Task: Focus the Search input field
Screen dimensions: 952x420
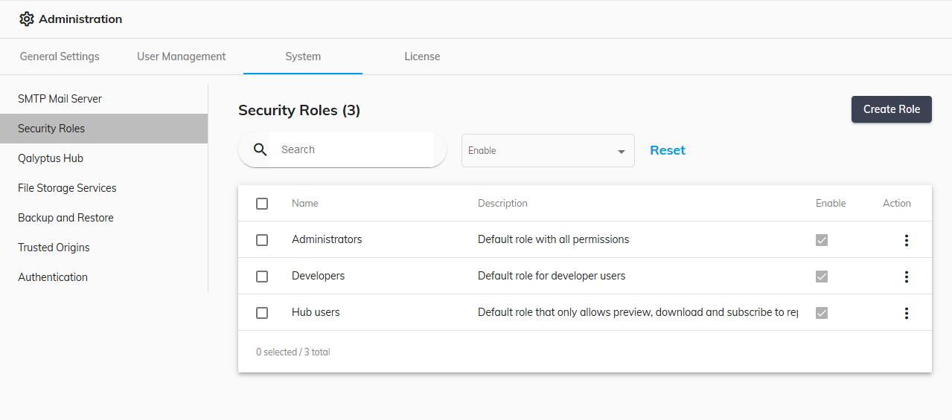Action: [352, 149]
